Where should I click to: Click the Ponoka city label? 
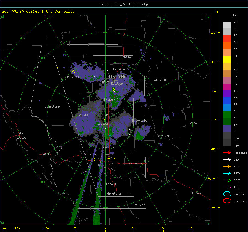[126, 57]
